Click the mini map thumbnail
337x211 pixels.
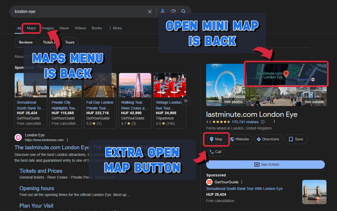[286, 74]
